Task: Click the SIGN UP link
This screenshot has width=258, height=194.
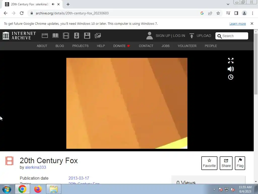Action: pyautogui.click(x=163, y=36)
